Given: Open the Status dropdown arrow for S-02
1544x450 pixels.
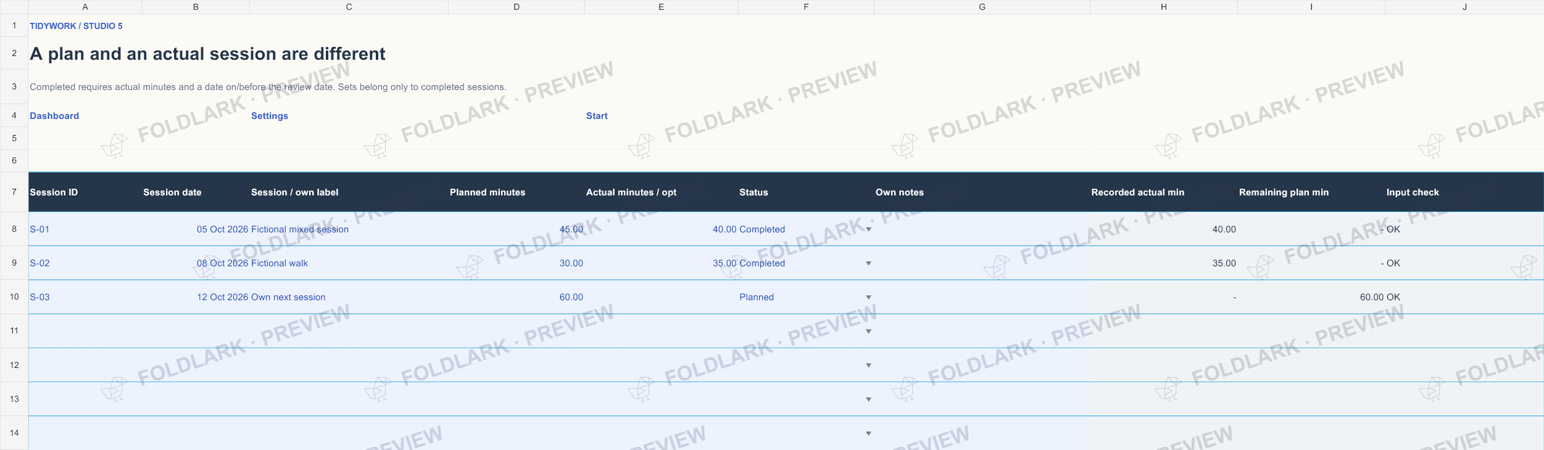Looking at the screenshot, I should pyautogui.click(x=868, y=263).
